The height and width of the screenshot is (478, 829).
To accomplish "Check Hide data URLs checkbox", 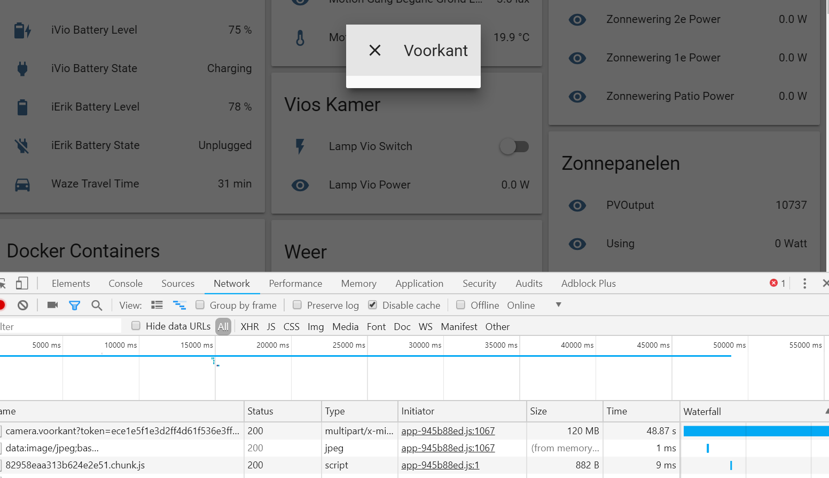I will [x=136, y=325].
